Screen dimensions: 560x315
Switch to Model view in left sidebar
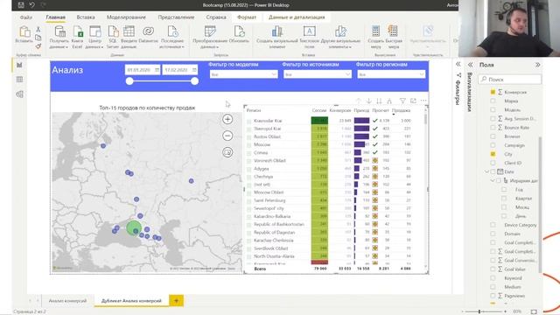click(19, 94)
